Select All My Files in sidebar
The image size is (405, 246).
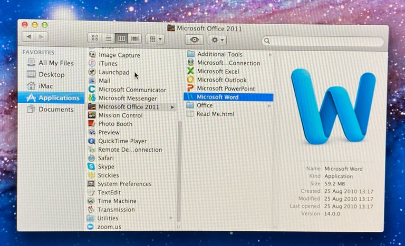(x=50, y=63)
